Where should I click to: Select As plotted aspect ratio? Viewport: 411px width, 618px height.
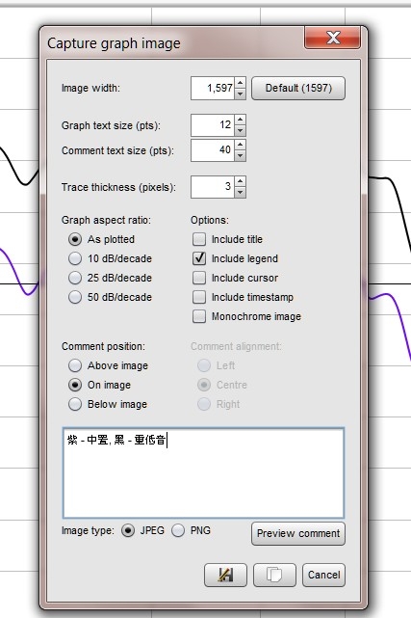click(x=75, y=239)
